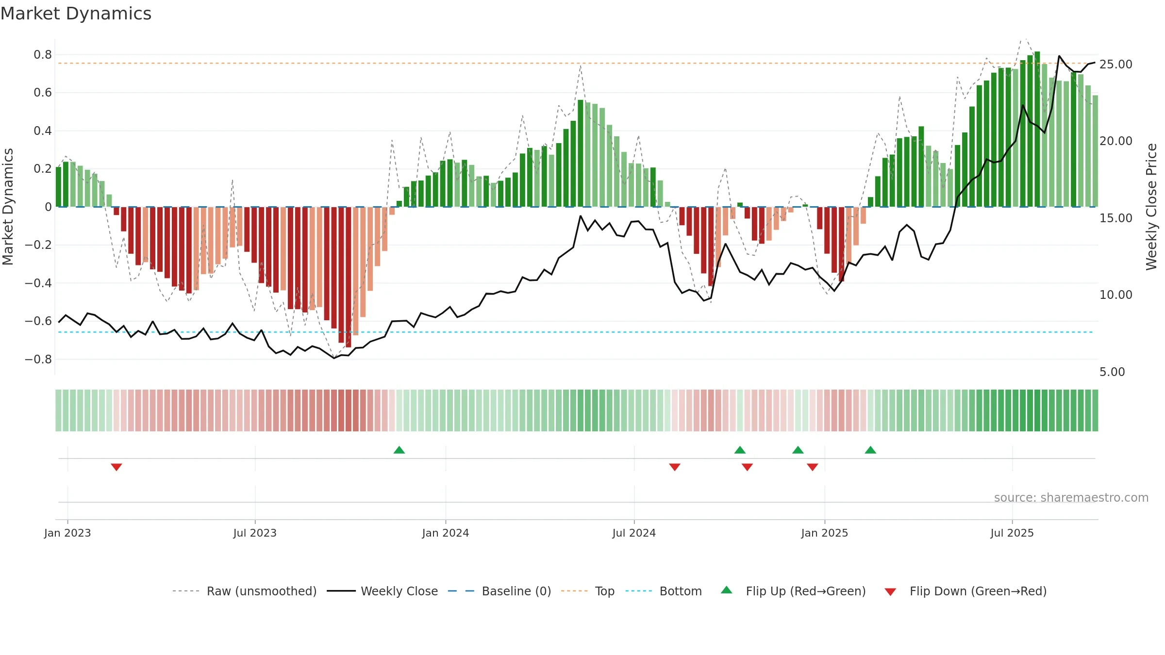The image size is (1165, 655).
Task: Click the flip-down marker just after Jan 2023
Action: [116, 467]
